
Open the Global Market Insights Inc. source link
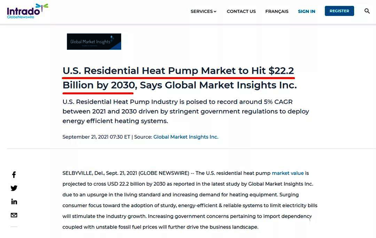point(186,137)
